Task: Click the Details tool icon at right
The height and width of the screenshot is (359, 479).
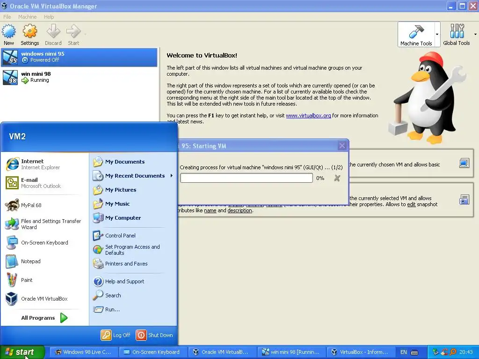Action: click(464, 163)
